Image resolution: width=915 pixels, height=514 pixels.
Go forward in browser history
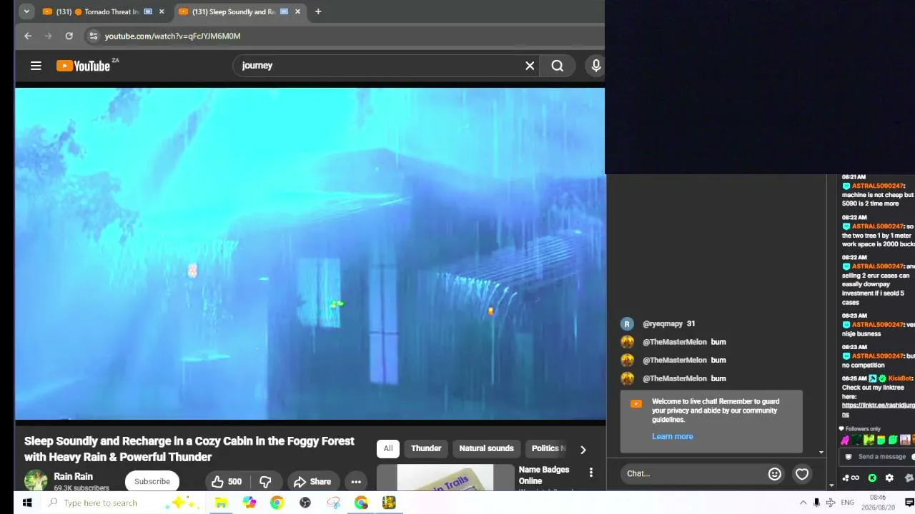click(48, 36)
